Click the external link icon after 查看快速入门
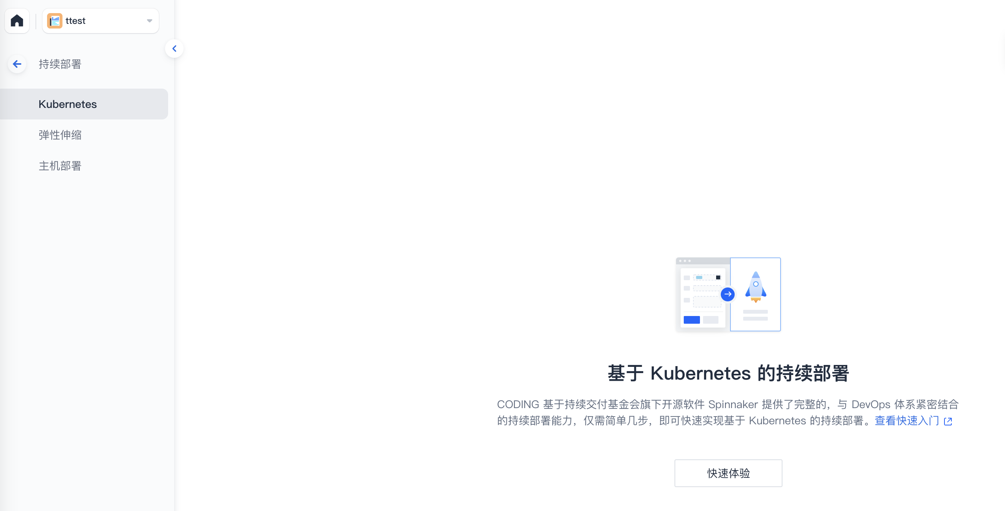The image size is (1005, 511). 948,421
